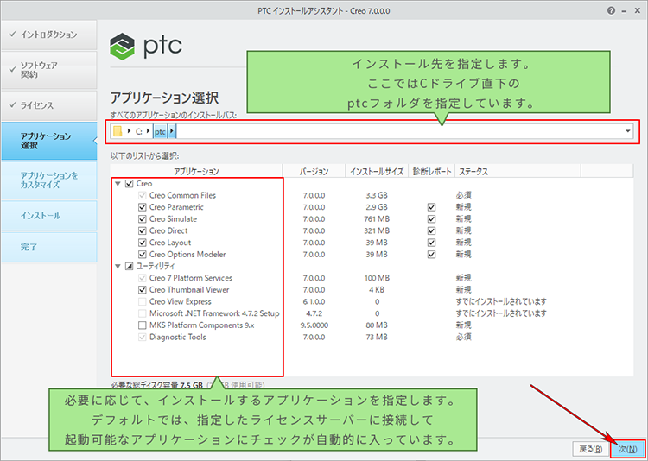
Task: Click the 3.3 GB size value
Action: [x=377, y=195]
